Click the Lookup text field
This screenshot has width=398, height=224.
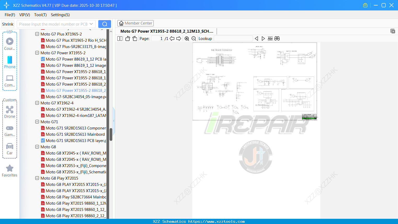(x=233, y=39)
